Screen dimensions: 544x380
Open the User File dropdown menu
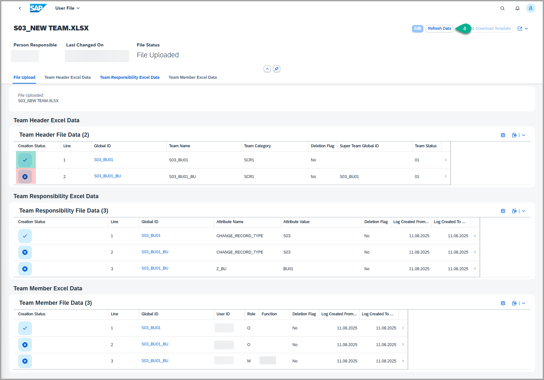coord(67,8)
